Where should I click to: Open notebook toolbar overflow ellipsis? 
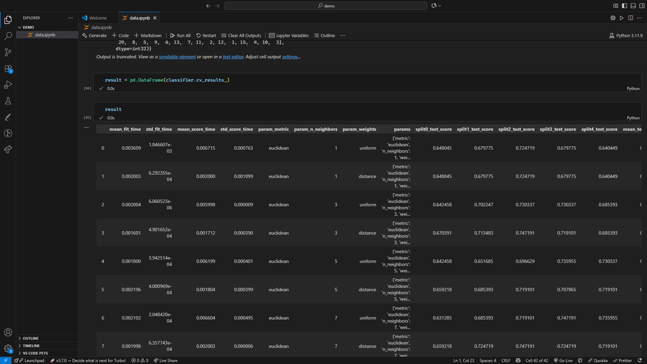pos(342,36)
